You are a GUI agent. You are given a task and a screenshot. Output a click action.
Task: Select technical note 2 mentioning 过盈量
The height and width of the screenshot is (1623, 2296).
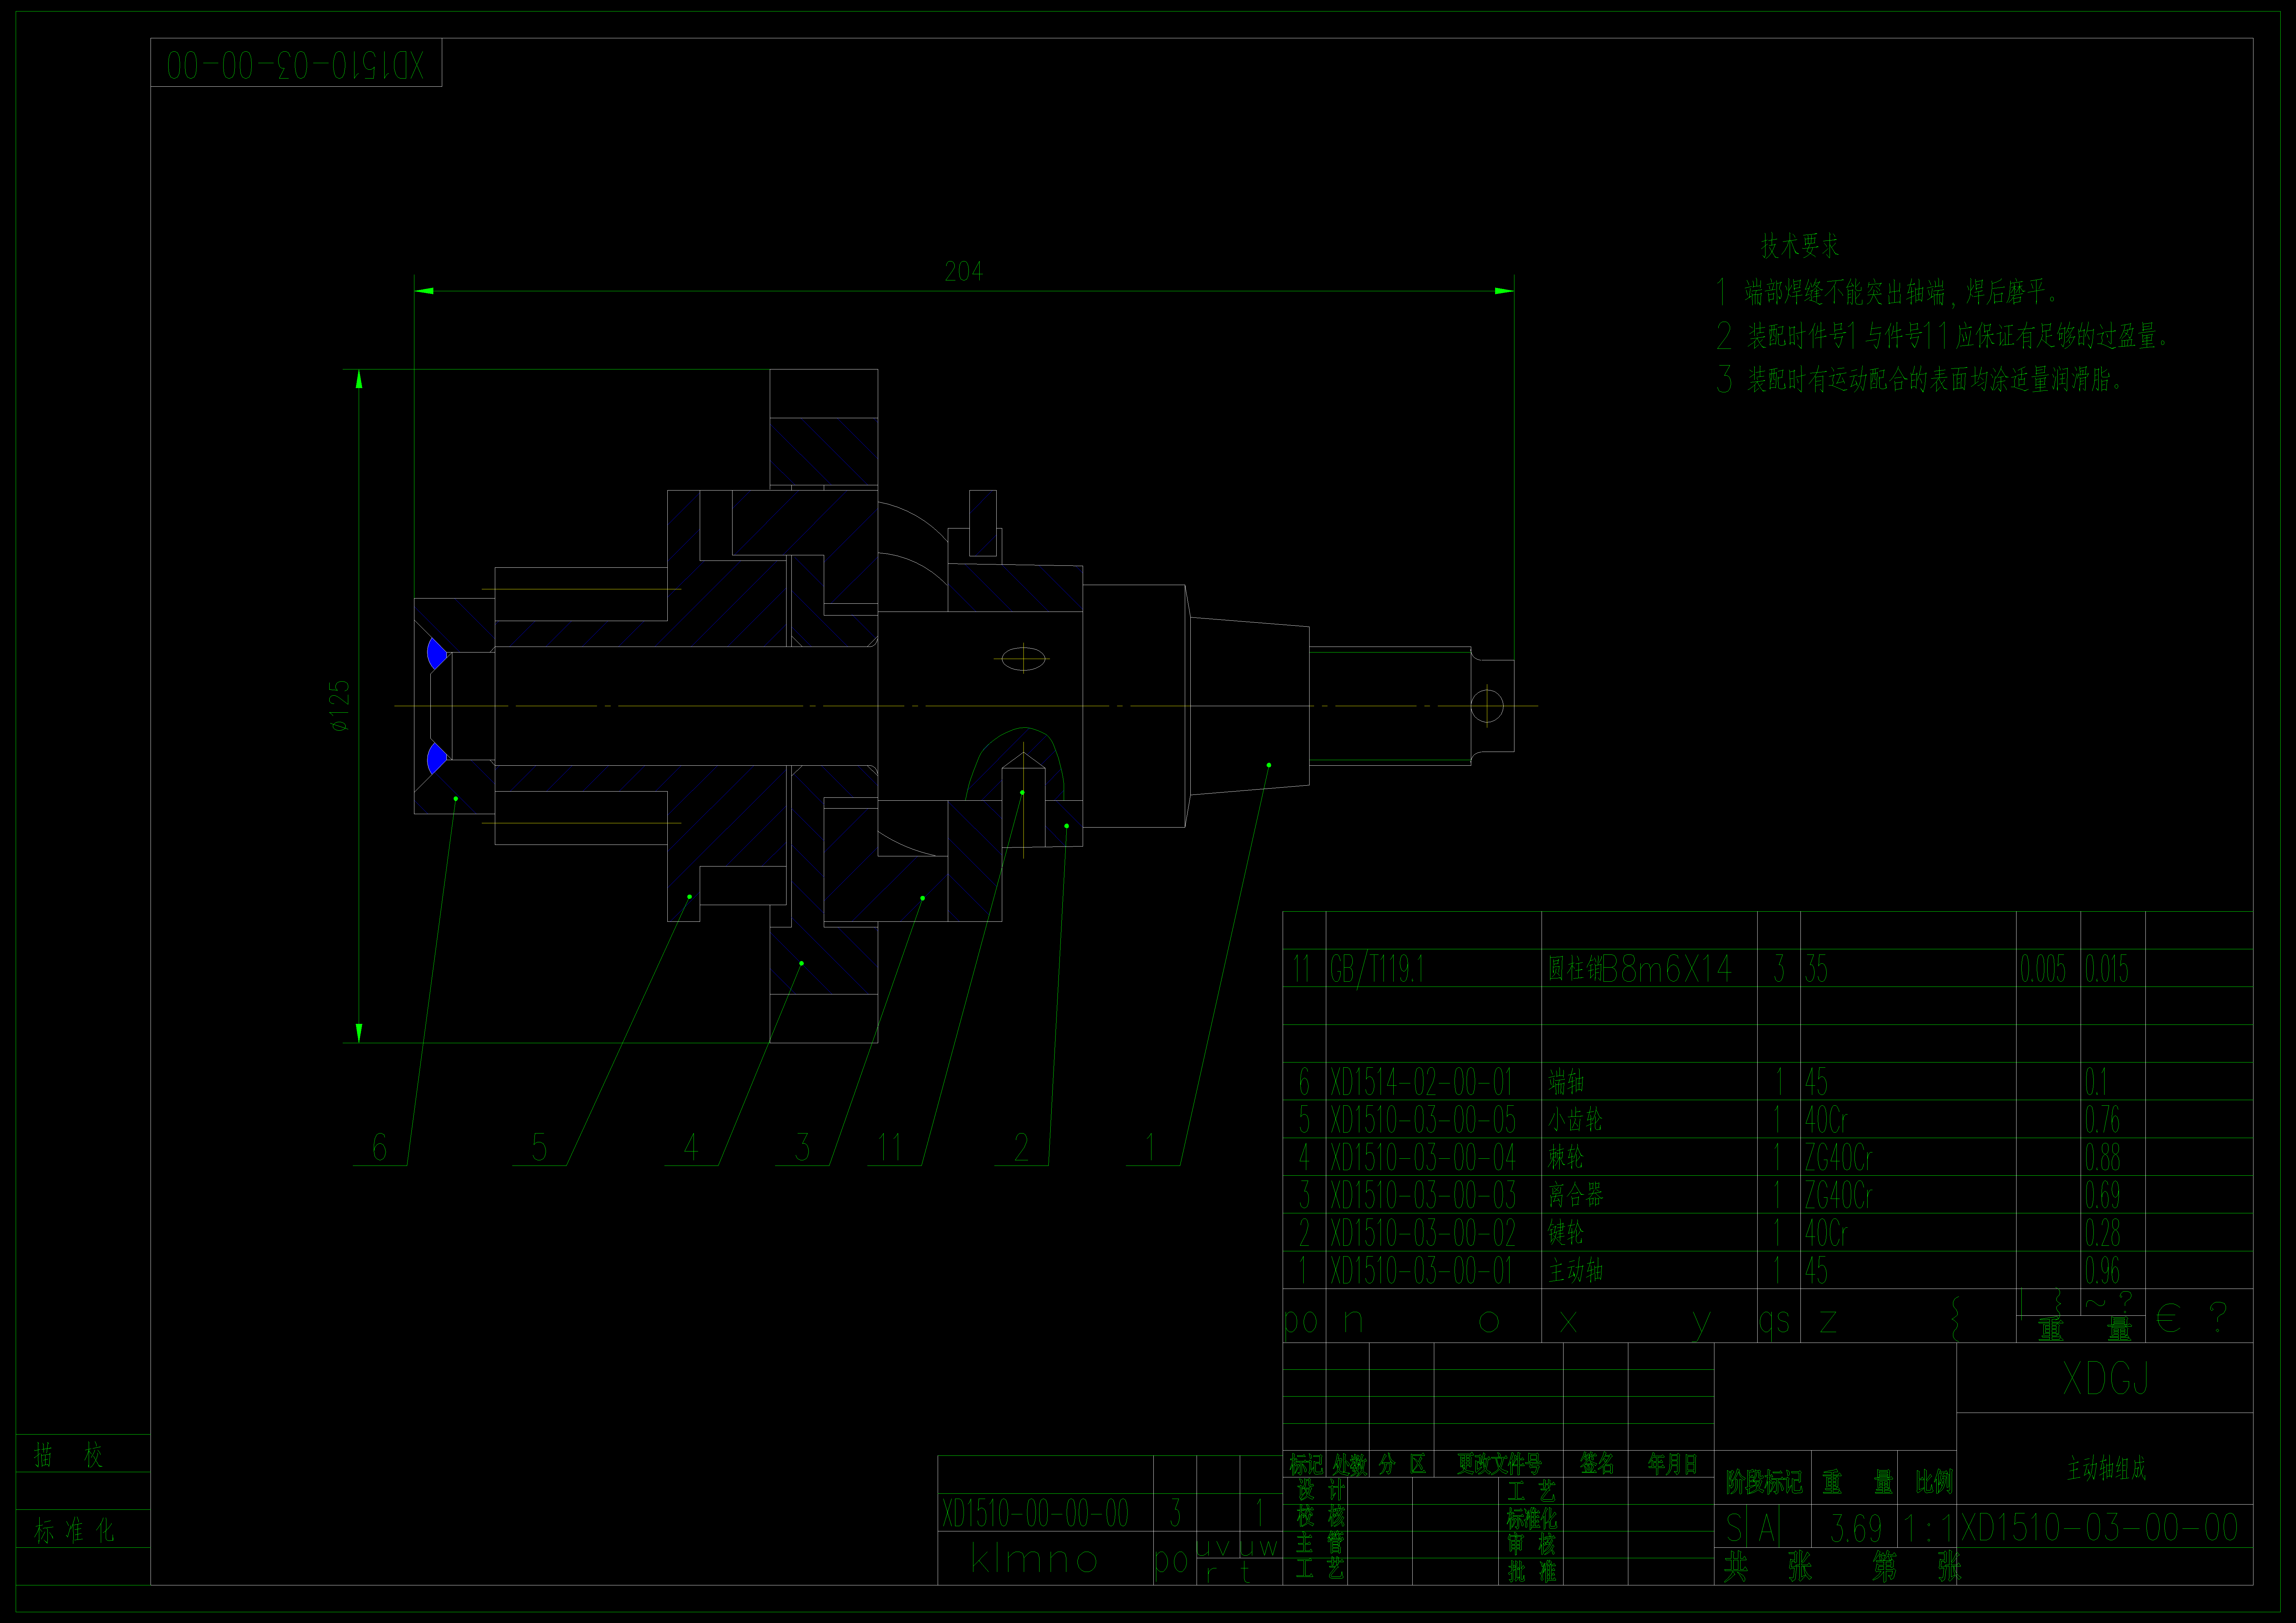click(1942, 336)
